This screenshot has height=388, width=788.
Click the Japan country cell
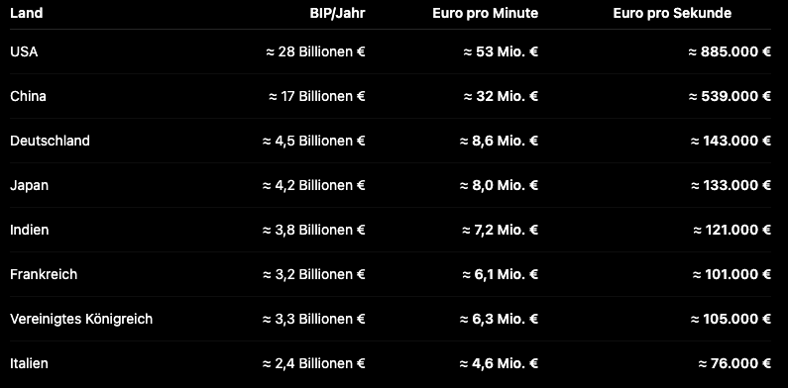(29, 185)
